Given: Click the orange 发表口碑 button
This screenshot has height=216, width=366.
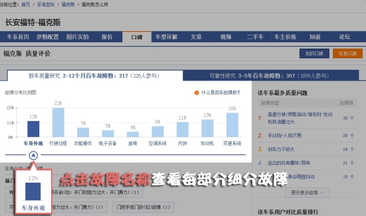Looking at the screenshot, I should coord(348,54).
